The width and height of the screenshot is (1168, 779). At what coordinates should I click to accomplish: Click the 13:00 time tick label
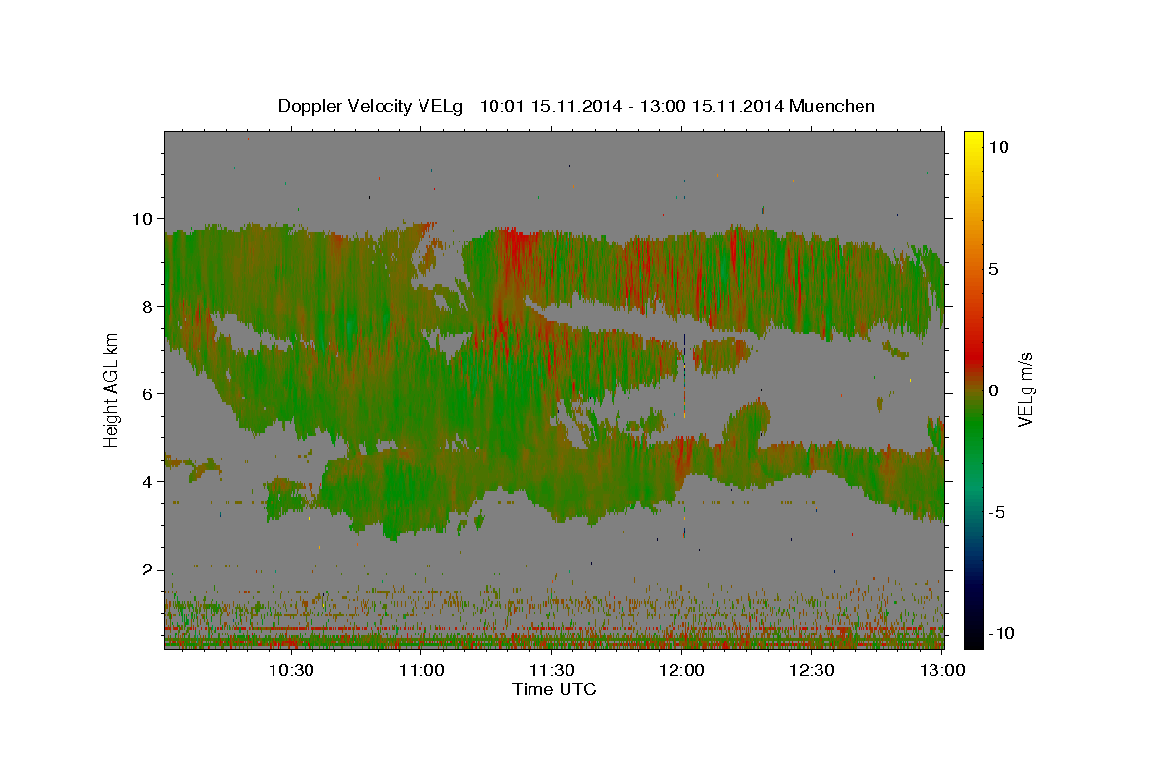click(x=943, y=670)
